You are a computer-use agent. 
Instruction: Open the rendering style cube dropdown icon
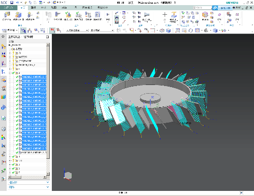click(x=215, y=31)
